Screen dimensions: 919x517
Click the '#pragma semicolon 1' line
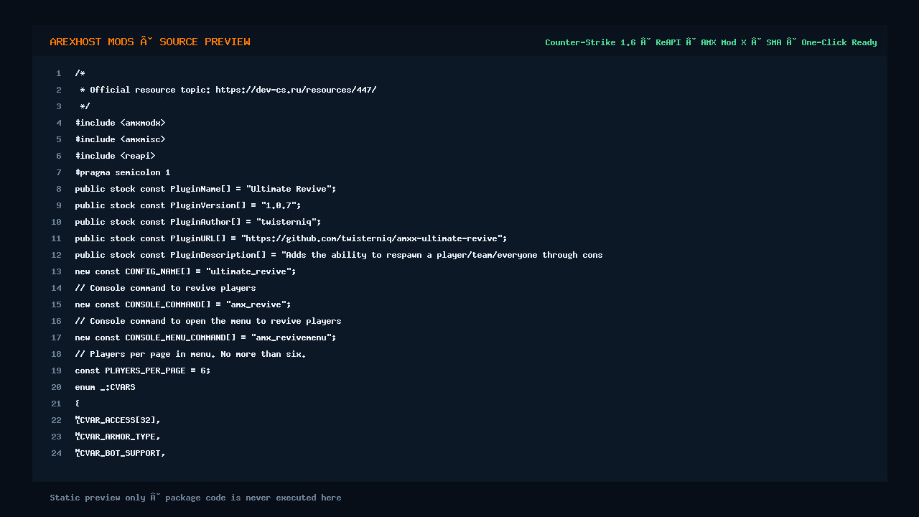tap(123, 172)
